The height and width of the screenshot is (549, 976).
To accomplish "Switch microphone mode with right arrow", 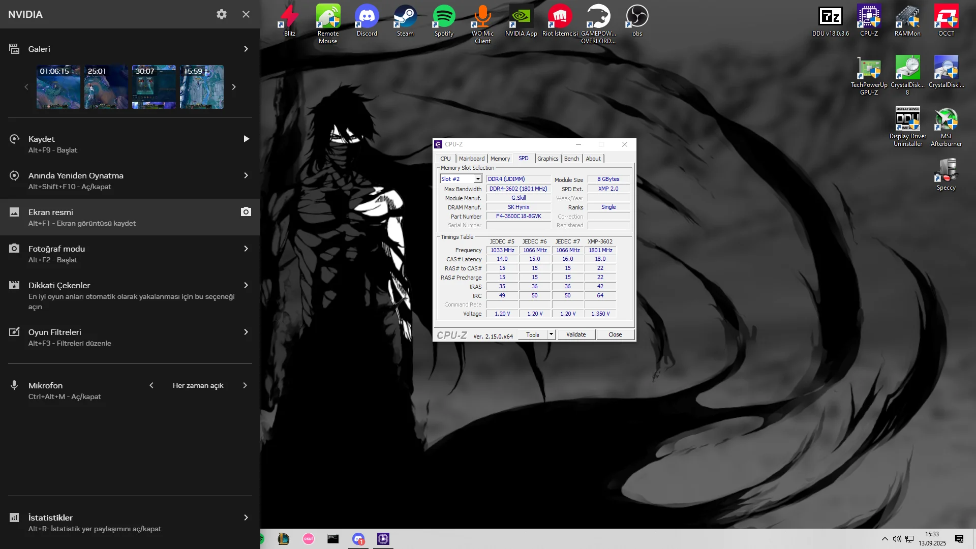I will coord(245,385).
